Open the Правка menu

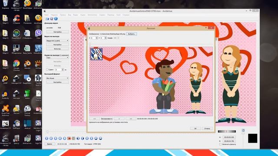(x=63, y=15)
